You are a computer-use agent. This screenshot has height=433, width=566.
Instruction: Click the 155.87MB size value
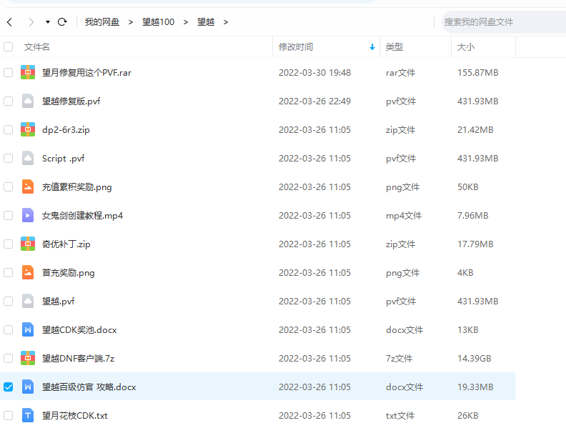point(478,73)
